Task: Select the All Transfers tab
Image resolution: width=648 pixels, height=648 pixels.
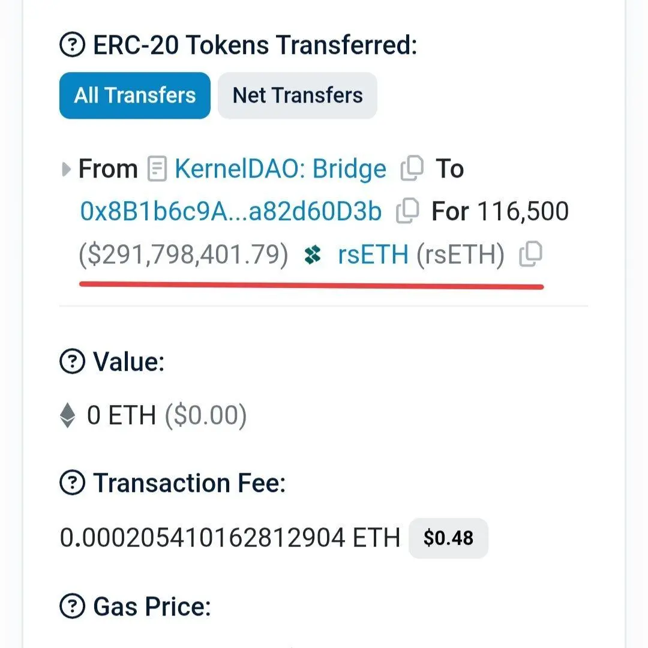Action: click(135, 95)
